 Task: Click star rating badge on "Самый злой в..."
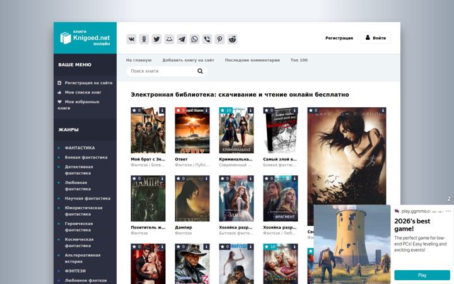pyautogui.click(x=269, y=110)
